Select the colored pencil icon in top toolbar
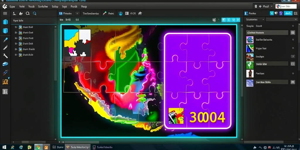The width and height of the screenshot is (300, 150). pyautogui.click(x=105, y=13)
